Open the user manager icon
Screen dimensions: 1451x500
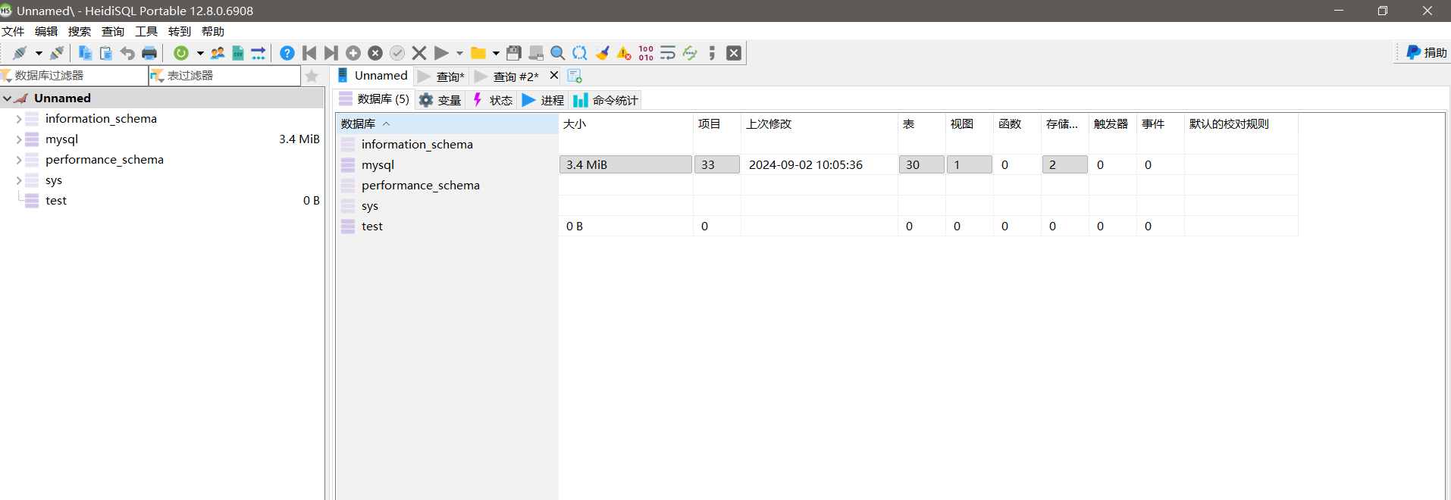coord(218,53)
